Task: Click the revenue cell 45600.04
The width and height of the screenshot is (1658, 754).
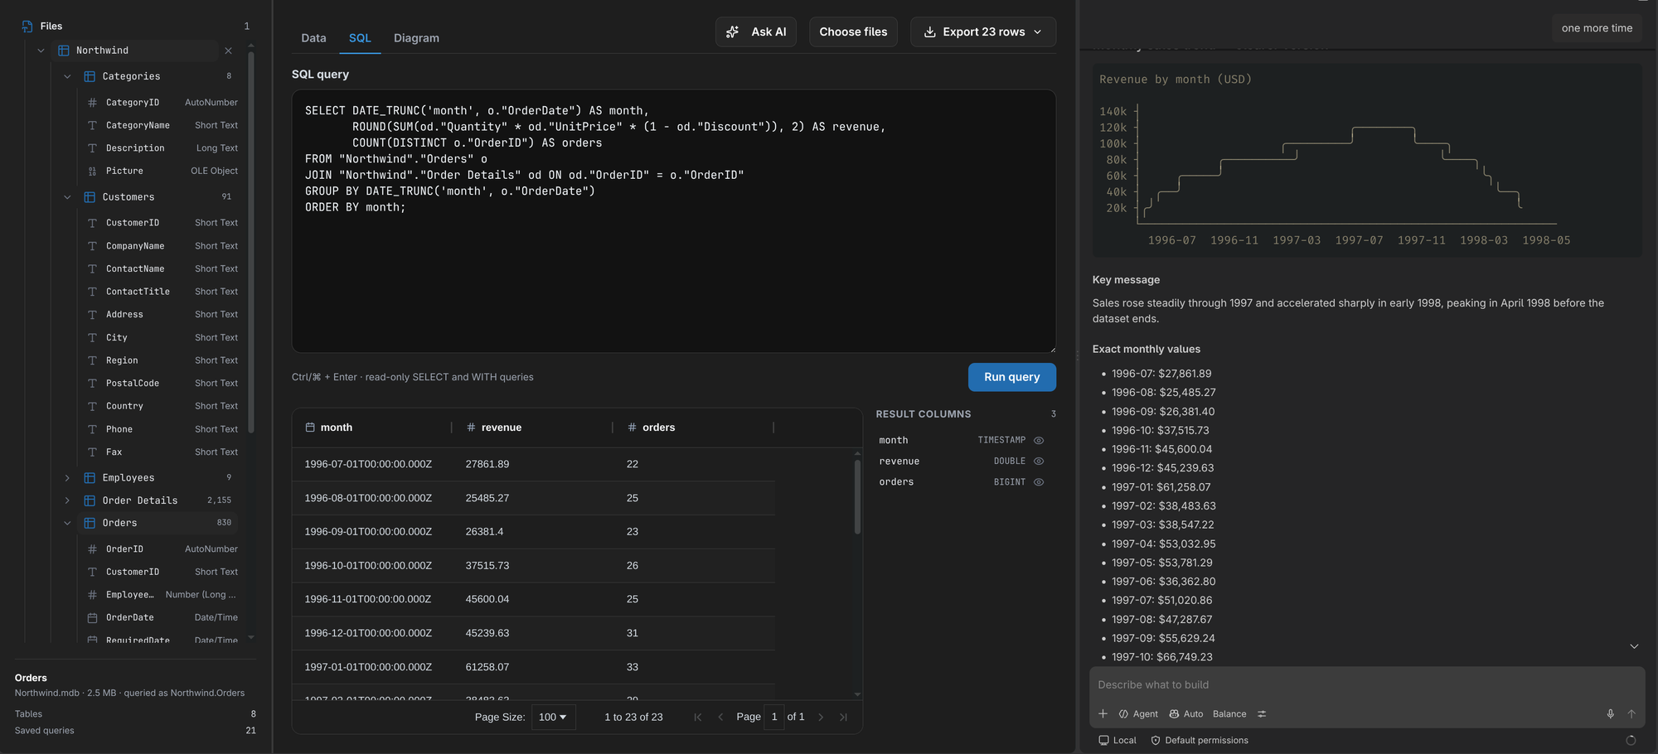Action: [x=487, y=599]
